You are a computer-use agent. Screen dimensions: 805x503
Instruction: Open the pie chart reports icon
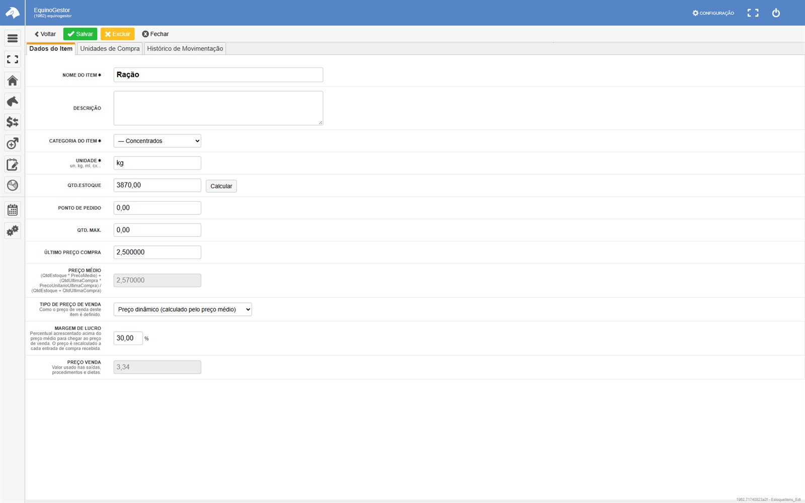[13, 185]
